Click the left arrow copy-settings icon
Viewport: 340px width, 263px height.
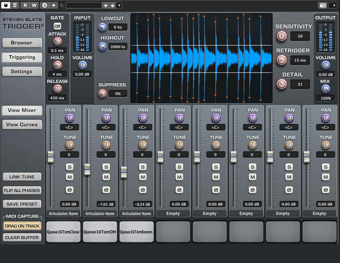click(53, 5)
